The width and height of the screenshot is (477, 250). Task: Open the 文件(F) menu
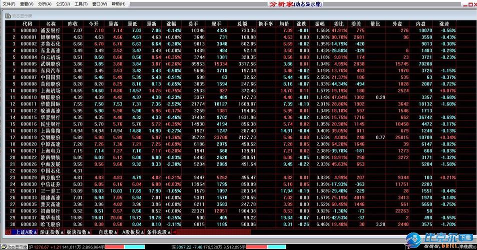tap(9, 4)
